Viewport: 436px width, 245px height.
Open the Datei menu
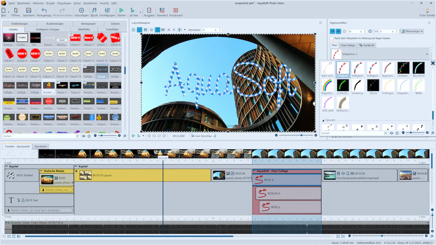(11, 3)
